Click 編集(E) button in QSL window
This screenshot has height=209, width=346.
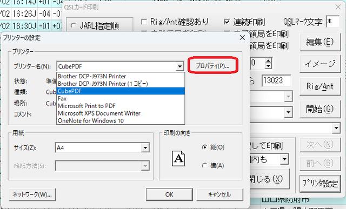(x=320, y=42)
